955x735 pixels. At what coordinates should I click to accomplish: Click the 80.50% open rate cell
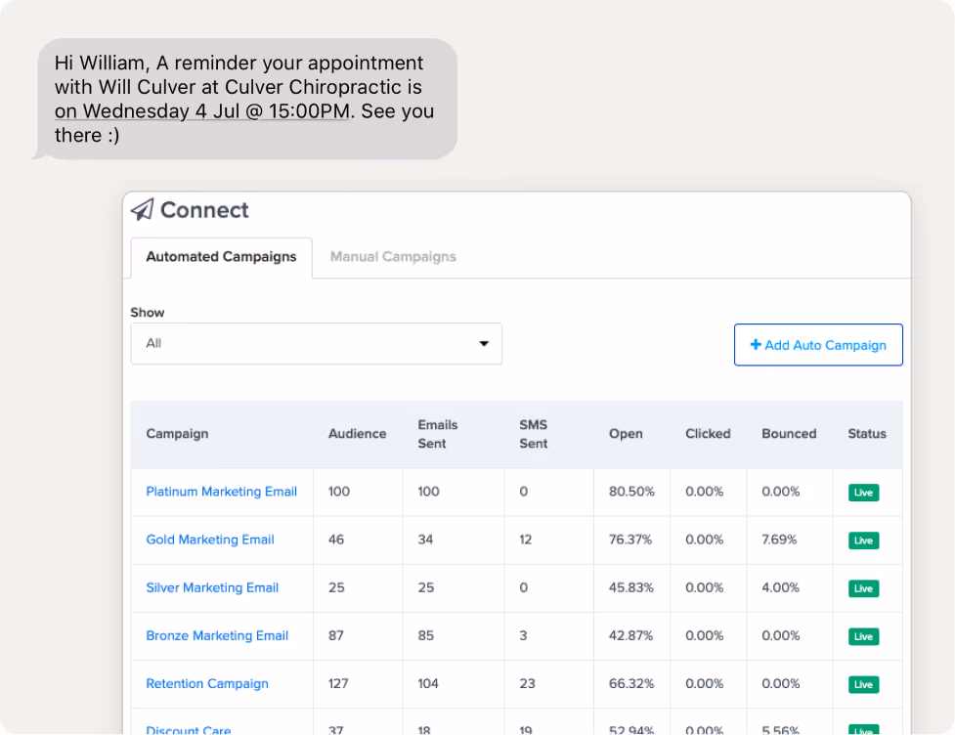coord(631,492)
